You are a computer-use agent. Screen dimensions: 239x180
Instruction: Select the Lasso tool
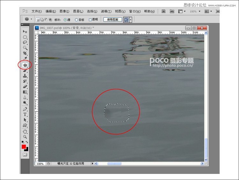pos(25,43)
